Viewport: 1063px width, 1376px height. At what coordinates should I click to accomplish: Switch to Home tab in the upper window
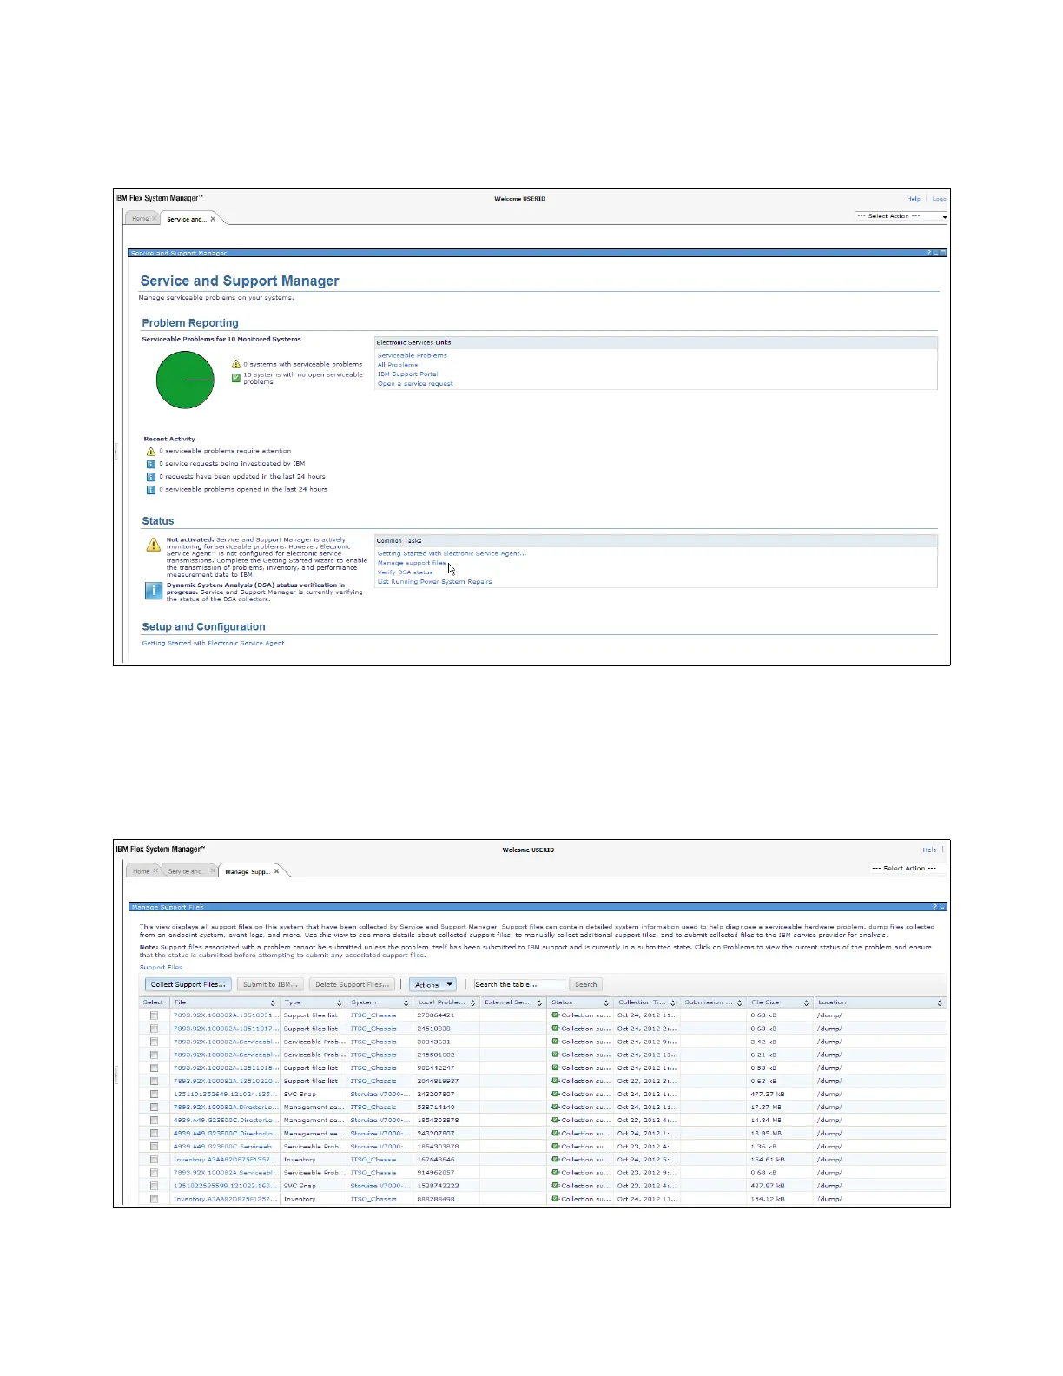click(140, 219)
